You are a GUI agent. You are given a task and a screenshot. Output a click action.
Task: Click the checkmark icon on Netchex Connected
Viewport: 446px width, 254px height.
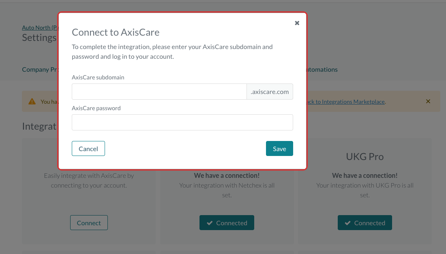click(x=210, y=223)
